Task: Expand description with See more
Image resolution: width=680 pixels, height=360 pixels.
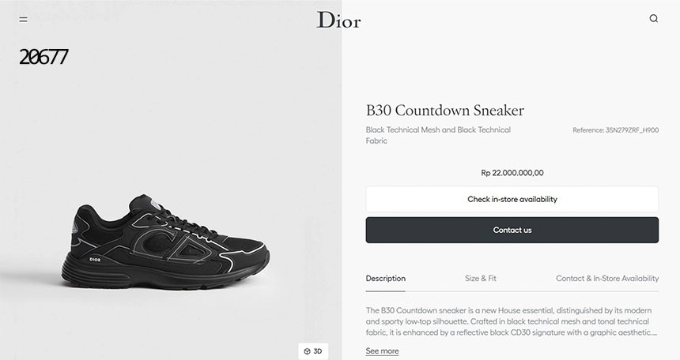Action: tap(382, 351)
